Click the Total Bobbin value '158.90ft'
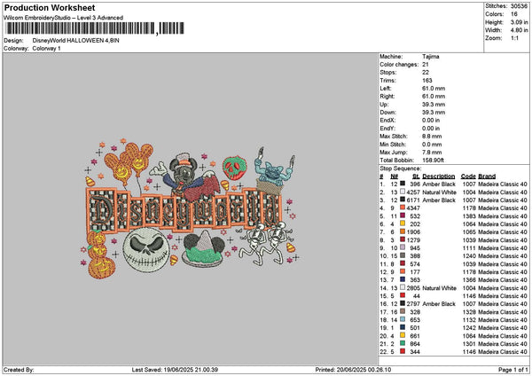 (433, 161)
